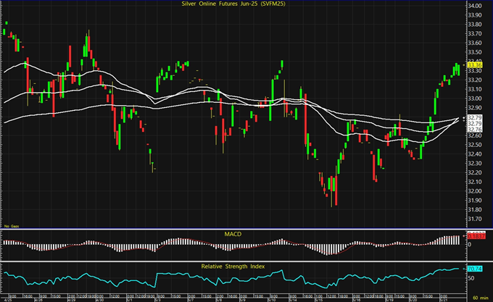Open the 60 min interval selector
The image size is (493, 302).
[x=478, y=298]
